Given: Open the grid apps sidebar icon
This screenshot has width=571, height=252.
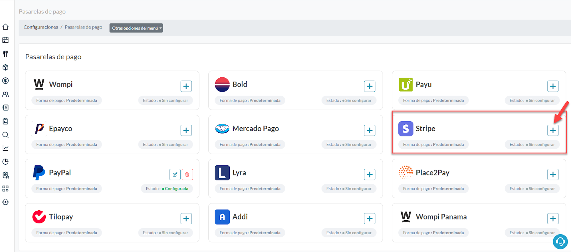Looking at the screenshot, I should pyautogui.click(x=5, y=189).
